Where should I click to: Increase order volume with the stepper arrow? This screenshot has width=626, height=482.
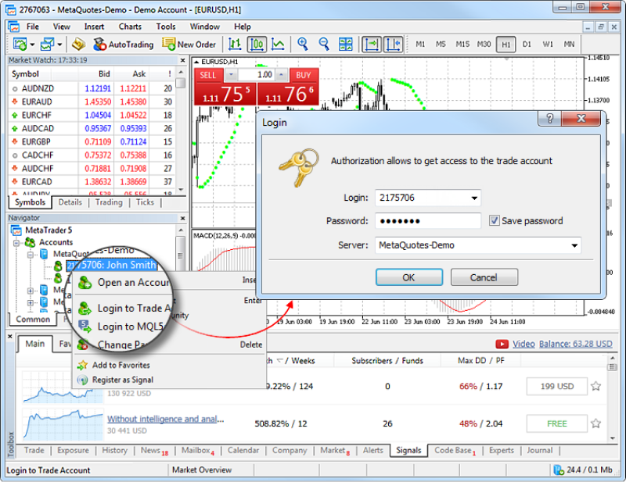[x=281, y=74]
